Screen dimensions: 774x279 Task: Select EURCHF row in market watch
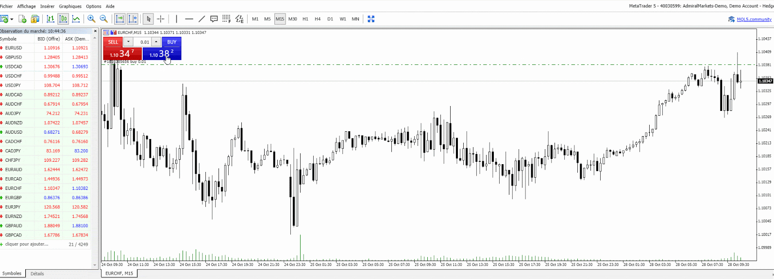coord(46,188)
